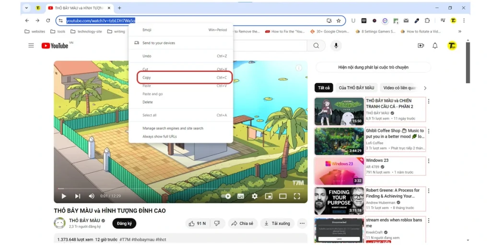Open the Robert Greene video title link

pos(393,193)
